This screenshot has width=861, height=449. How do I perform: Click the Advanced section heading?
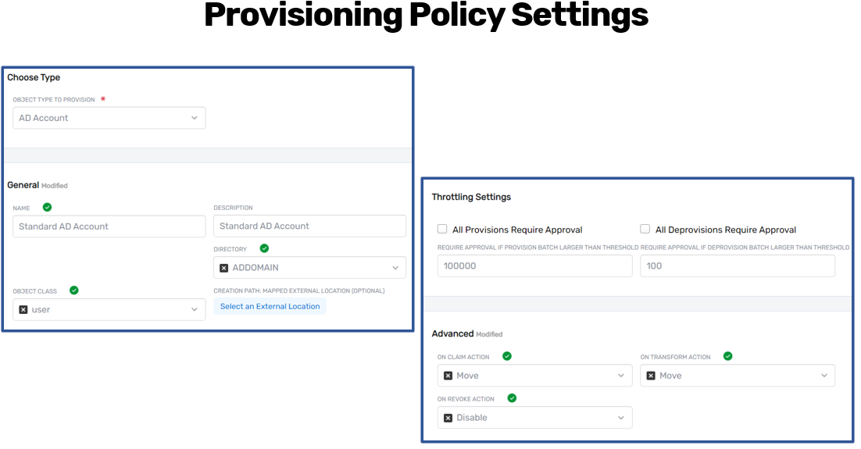click(x=452, y=333)
